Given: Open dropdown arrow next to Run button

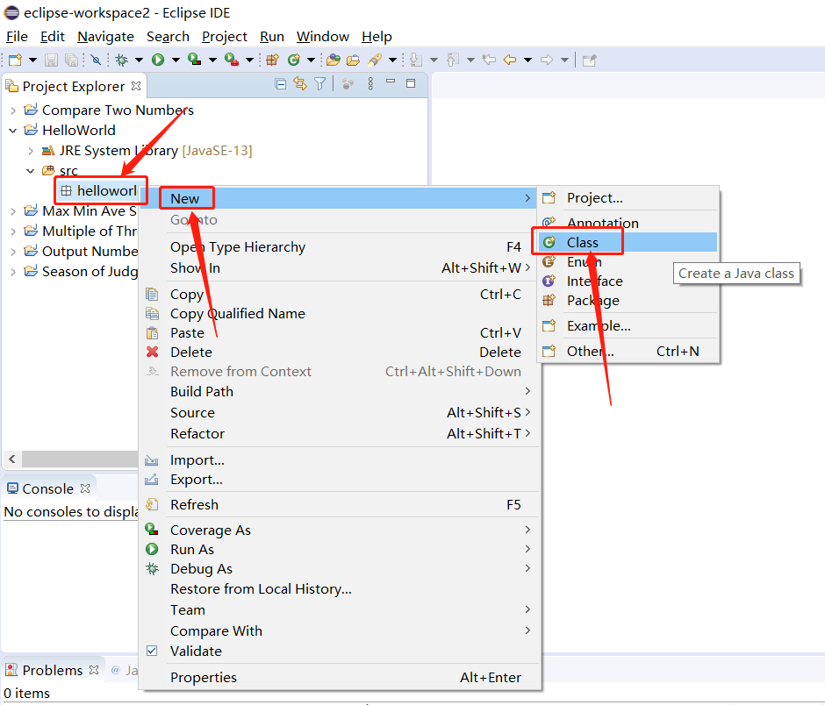Looking at the screenshot, I should click(175, 60).
